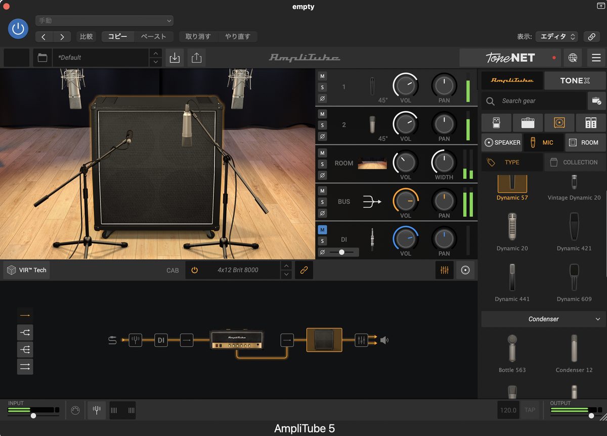This screenshot has height=436, width=607.
Task: Step to previous preset with up arrow
Action: tap(156, 53)
